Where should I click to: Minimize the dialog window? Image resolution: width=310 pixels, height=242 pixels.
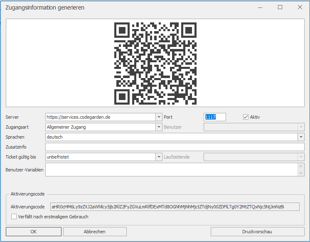point(261,7)
